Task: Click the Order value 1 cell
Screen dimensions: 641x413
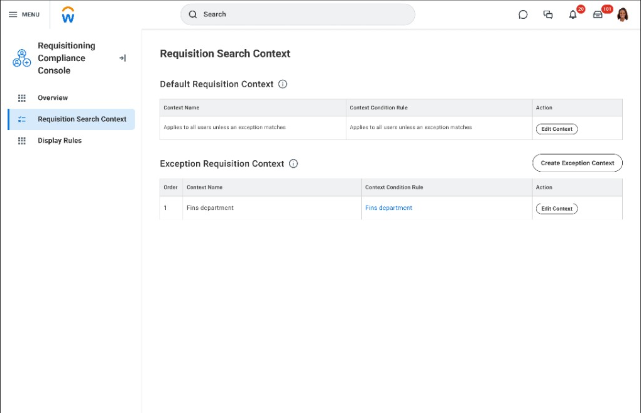Action: coord(171,207)
